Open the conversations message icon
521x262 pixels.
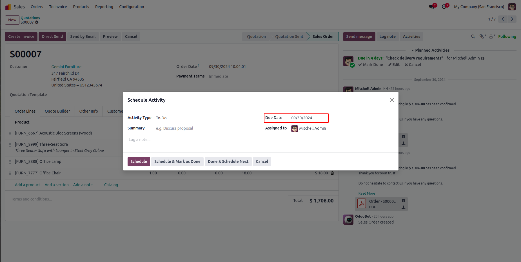click(x=431, y=7)
